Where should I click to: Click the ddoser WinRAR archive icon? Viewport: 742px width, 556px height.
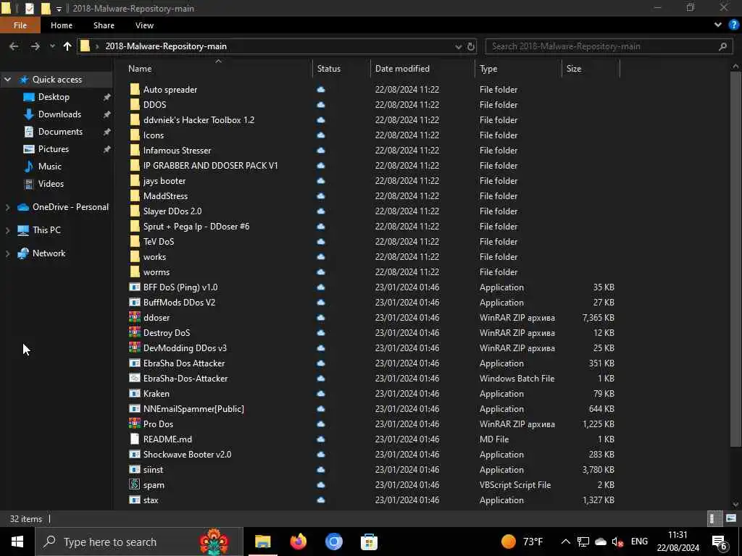tap(135, 317)
